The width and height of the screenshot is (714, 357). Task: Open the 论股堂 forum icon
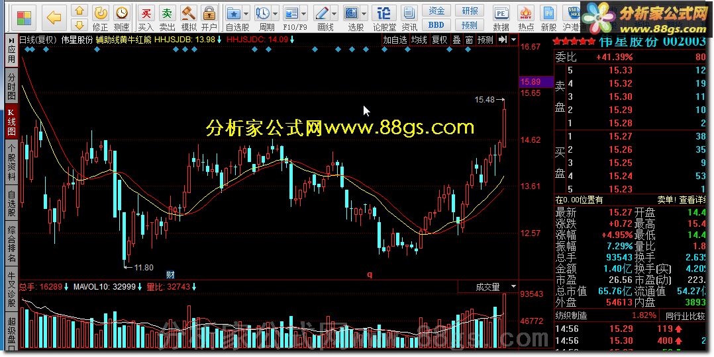click(384, 19)
